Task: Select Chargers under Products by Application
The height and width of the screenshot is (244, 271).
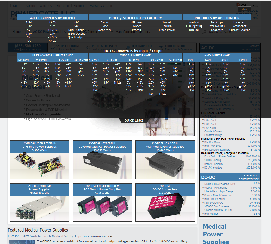Action: (x=217, y=30)
